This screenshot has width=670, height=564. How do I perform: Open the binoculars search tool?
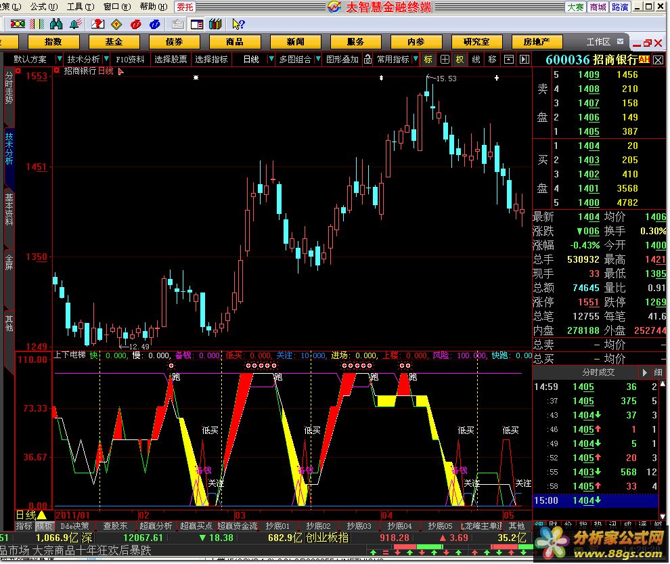coord(56,24)
